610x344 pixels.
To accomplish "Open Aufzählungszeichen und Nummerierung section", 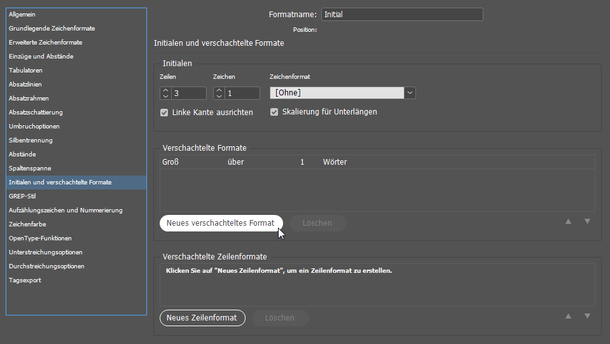I will point(66,210).
